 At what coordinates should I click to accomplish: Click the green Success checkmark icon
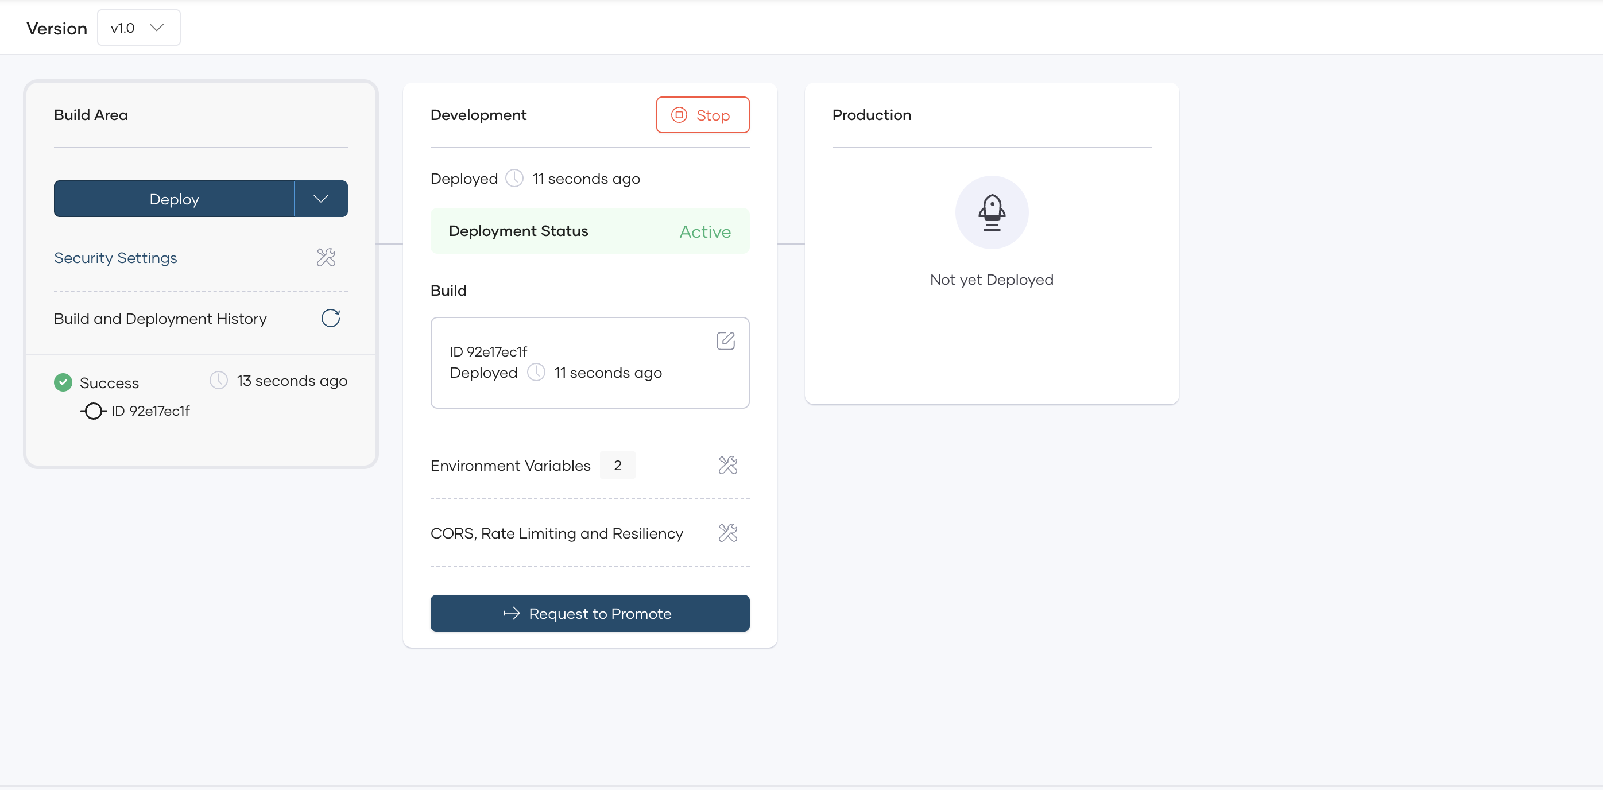pyautogui.click(x=63, y=382)
